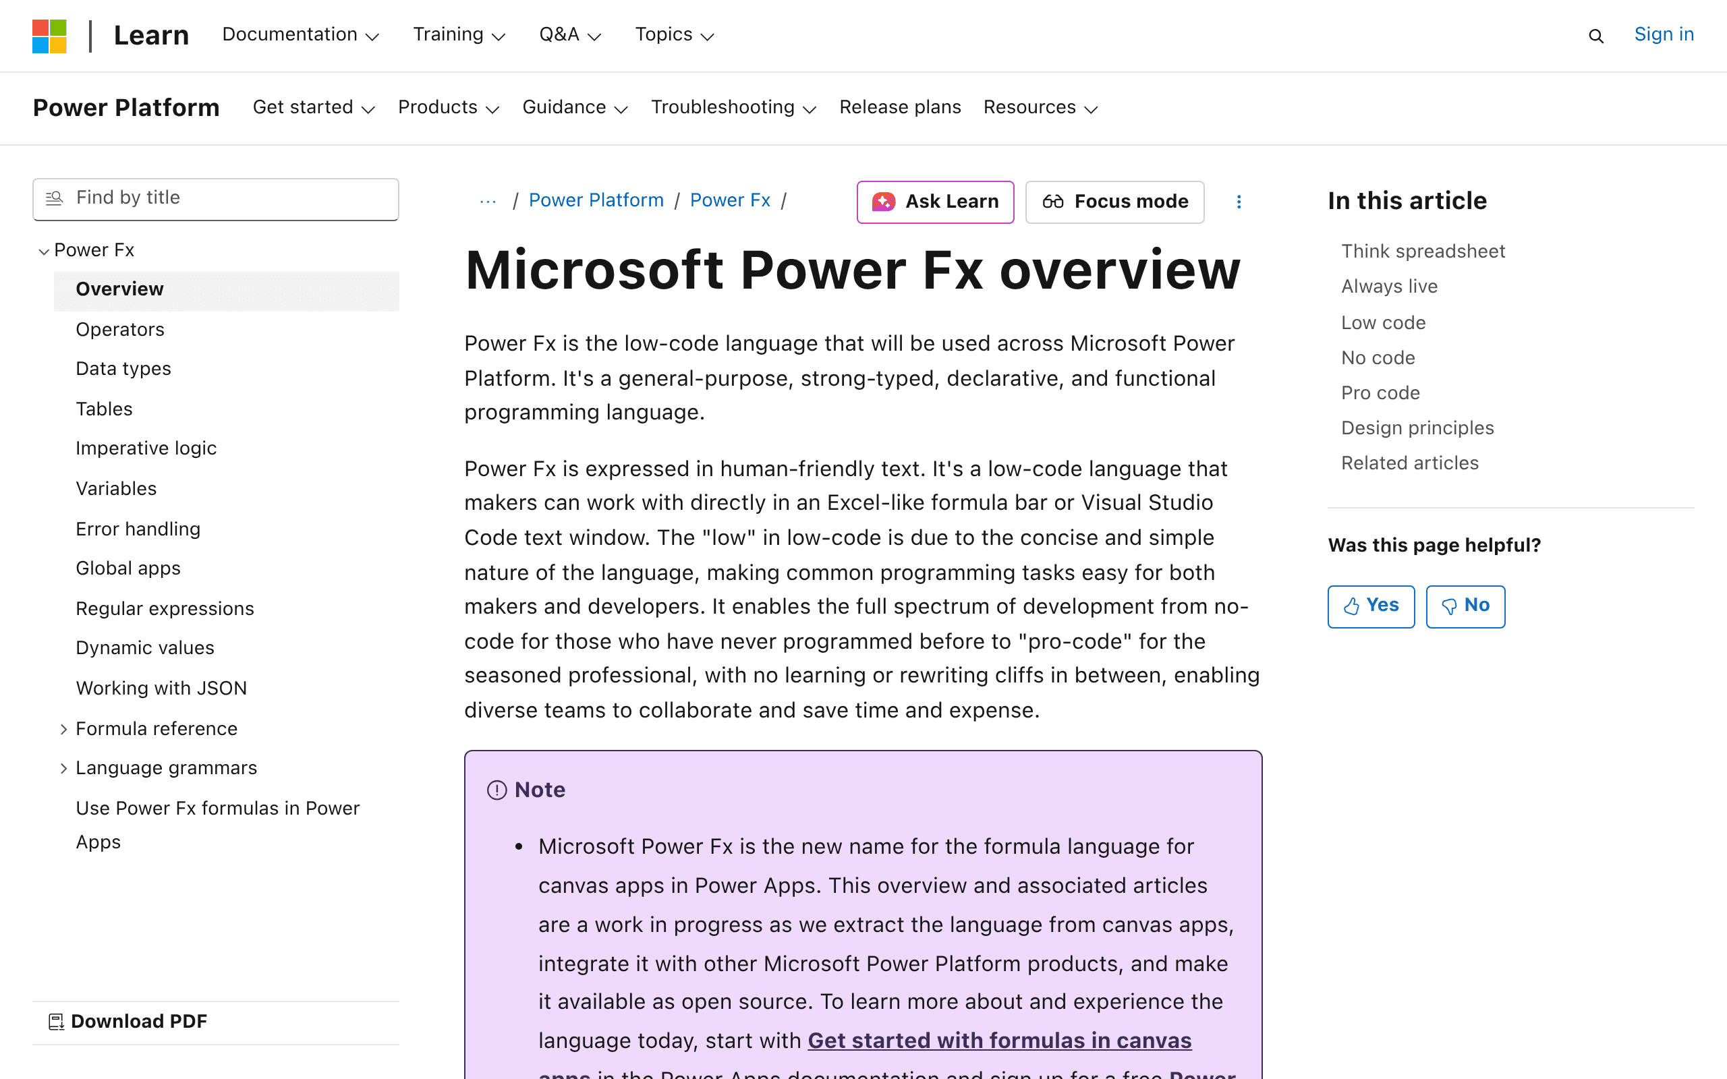Open the Tables article
Screen dimensions: 1727x1079
point(104,409)
